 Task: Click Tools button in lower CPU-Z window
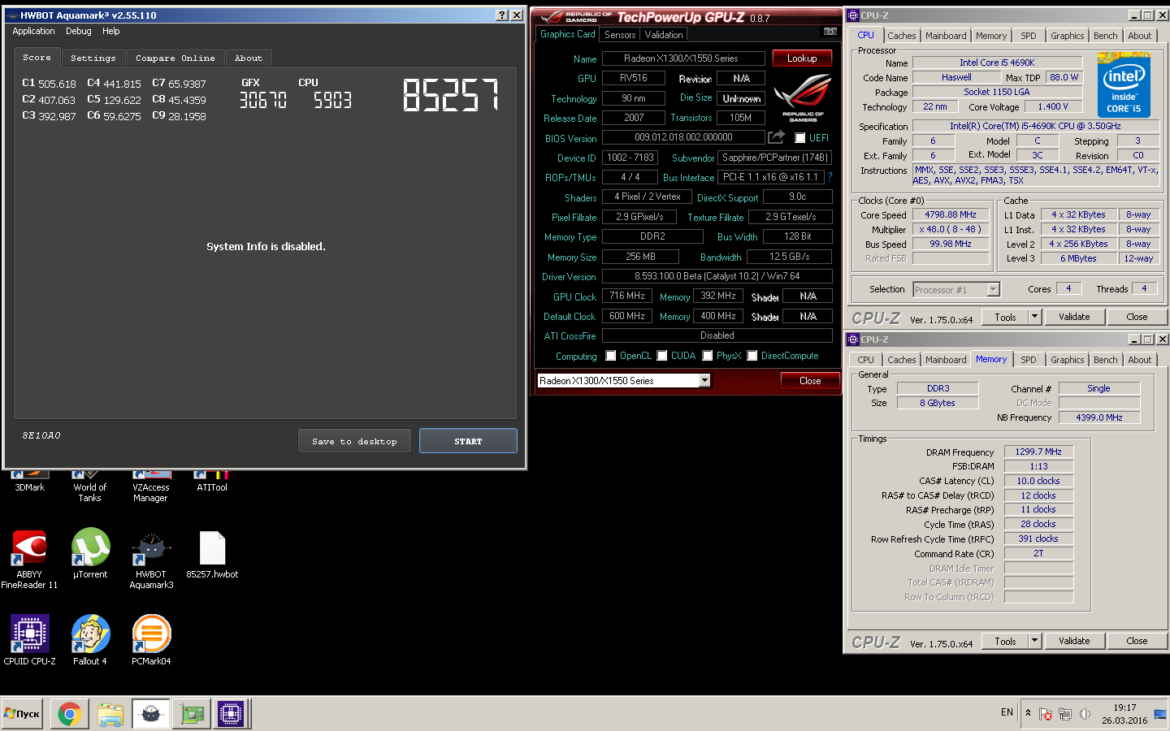pyautogui.click(x=1005, y=641)
